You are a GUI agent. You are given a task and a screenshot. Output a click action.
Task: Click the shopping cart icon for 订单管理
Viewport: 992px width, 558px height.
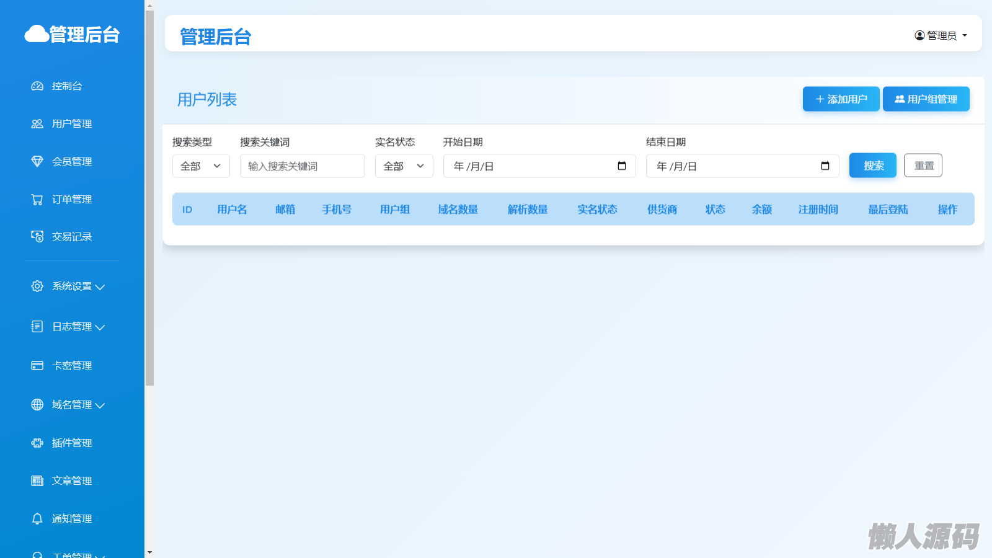tap(37, 200)
